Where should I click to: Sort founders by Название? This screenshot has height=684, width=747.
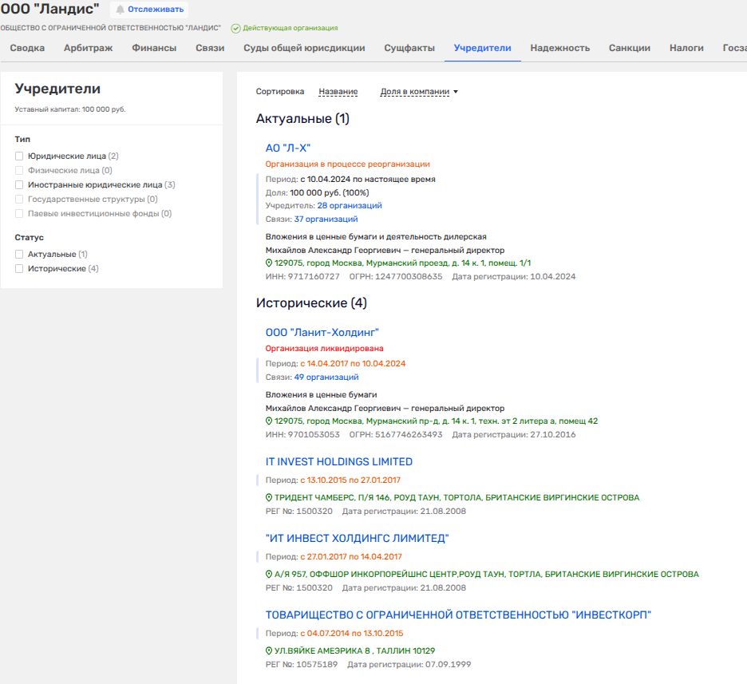(x=338, y=92)
